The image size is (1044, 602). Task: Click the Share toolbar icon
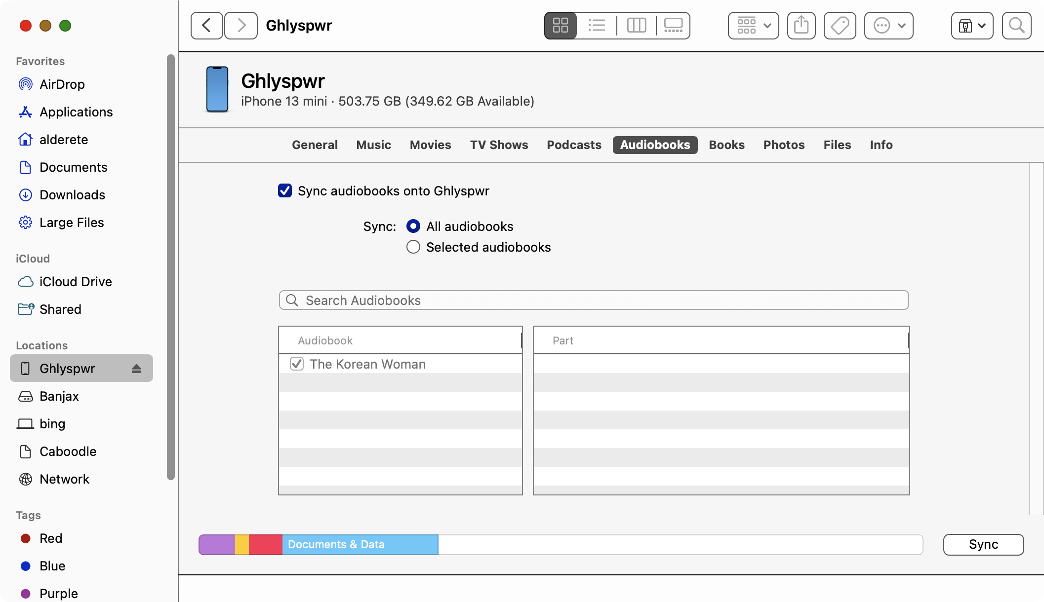click(801, 25)
